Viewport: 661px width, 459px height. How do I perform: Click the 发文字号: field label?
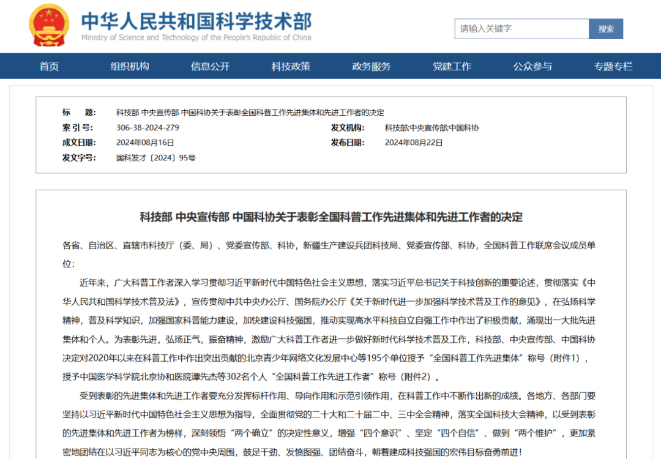79,158
